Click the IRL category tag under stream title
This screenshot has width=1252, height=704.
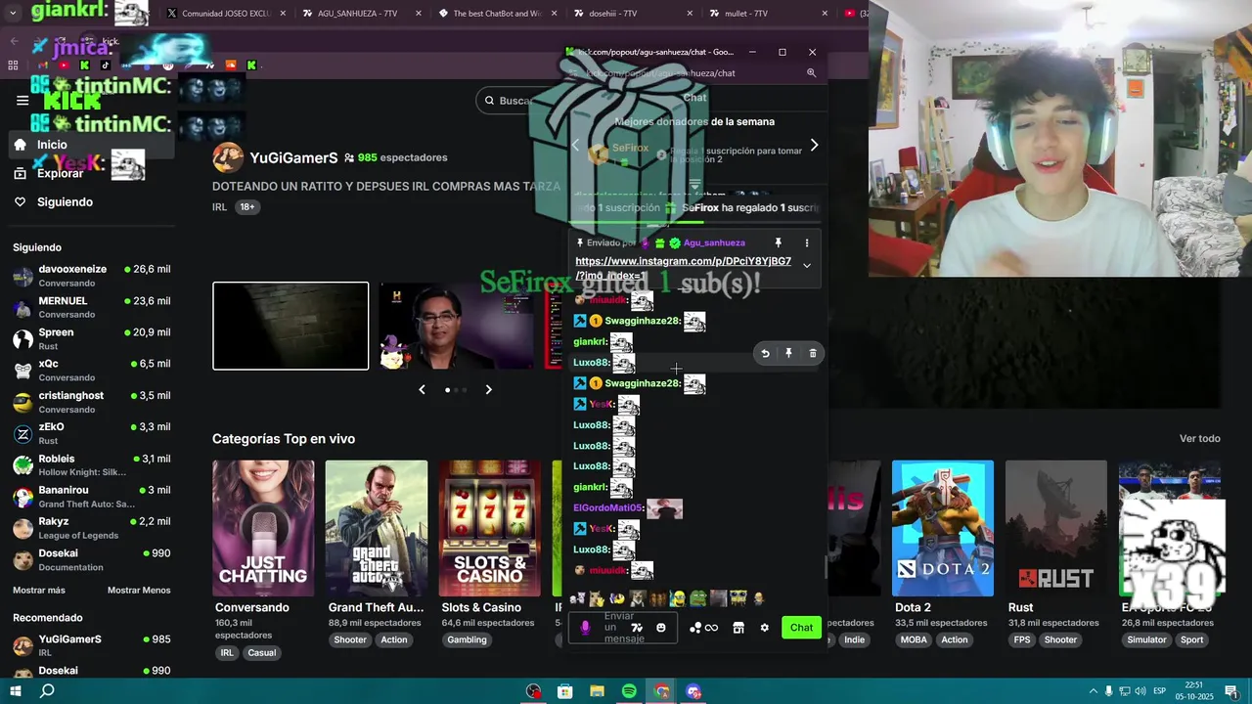click(219, 207)
